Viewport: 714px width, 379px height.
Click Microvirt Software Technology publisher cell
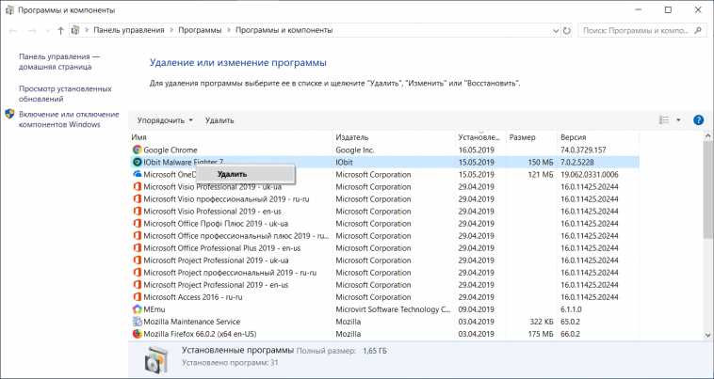click(x=394, y=309)
